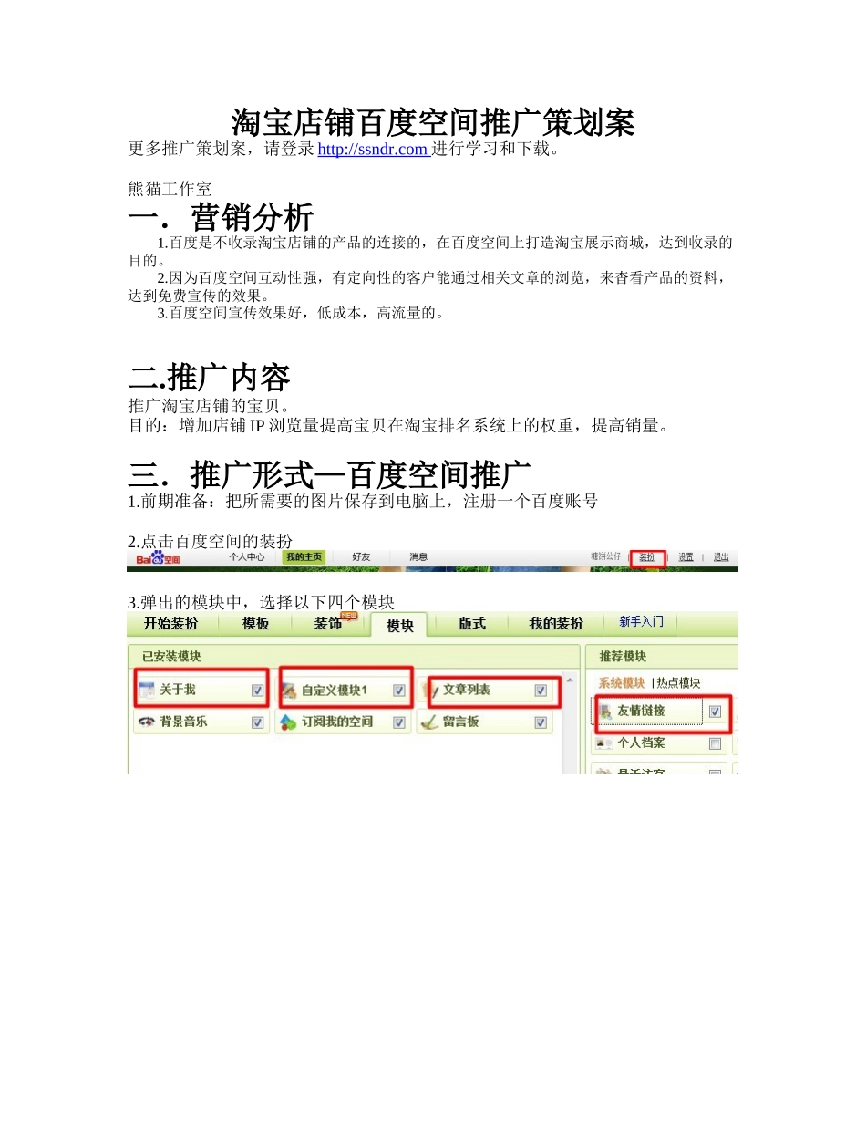Click the 背景音乐 module label
Viewport: 866px width, 1122px height.
click(183, 722)
